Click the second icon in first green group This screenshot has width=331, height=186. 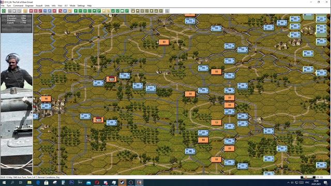click(80, 11)
